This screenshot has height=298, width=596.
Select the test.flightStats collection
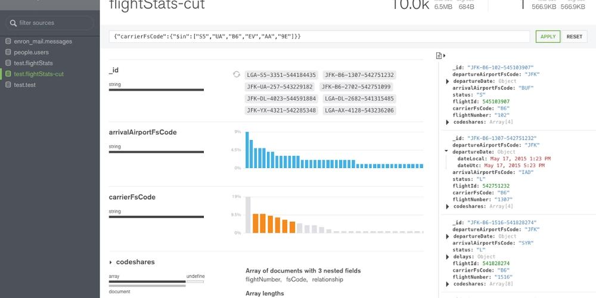pyautogui.click(x=33, y=63)
